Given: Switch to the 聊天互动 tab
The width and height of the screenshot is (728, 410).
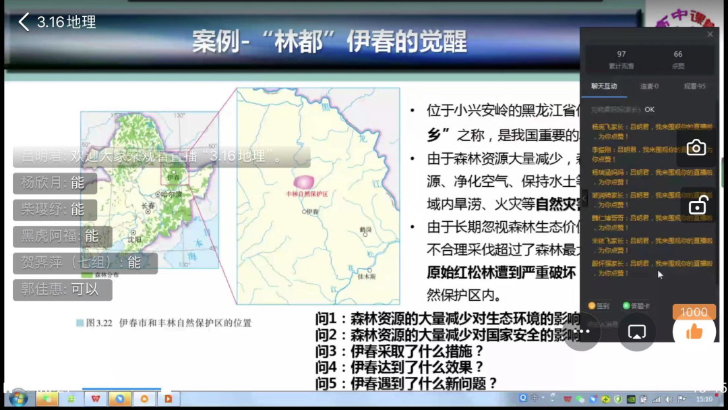Looking at the screenshot, I should pos(603,86).
